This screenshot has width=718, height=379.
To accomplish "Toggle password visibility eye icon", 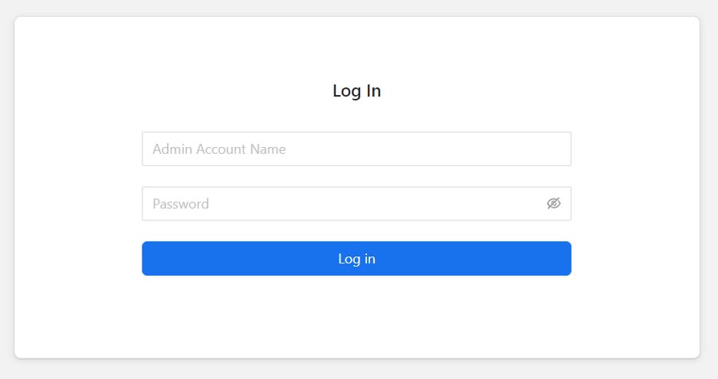I will (554, 204).
